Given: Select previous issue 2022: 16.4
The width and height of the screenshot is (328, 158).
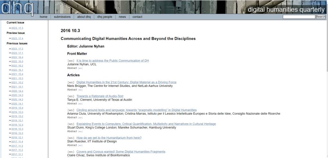Looking at the screenshot, I should click(17, 57).
